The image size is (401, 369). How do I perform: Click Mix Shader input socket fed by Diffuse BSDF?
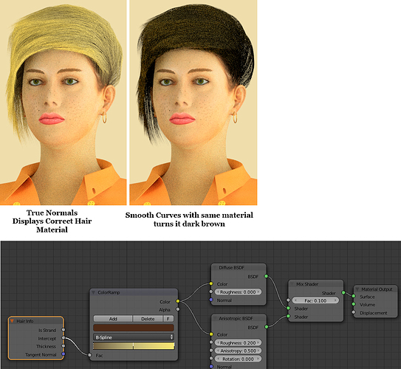point(288,308)
